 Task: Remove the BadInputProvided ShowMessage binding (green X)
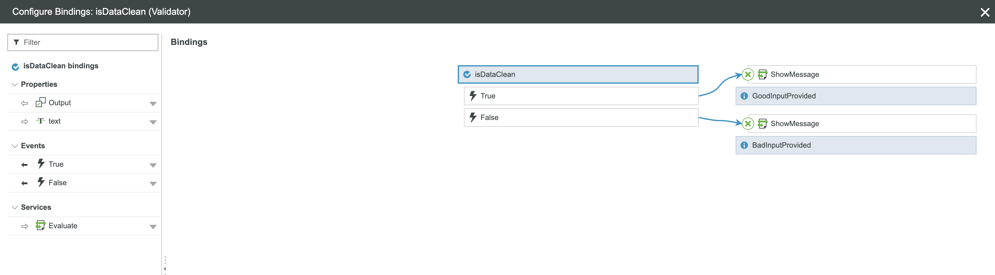click(748, 123)
